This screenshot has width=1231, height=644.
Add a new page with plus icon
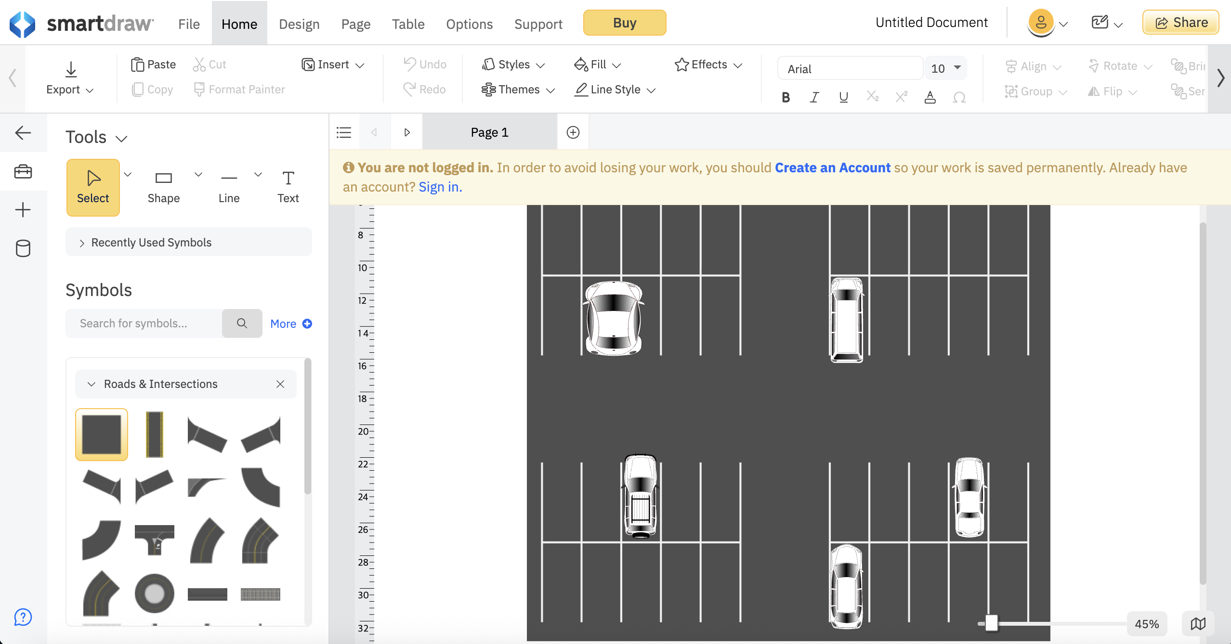pyautogui.click(x=573, y=132)
